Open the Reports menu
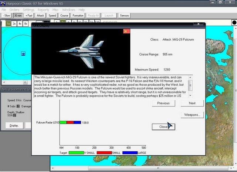Screen dimensions: 237x172 click(43, 10)
